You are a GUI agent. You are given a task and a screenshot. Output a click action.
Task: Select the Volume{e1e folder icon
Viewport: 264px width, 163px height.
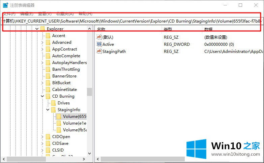pyautogui.click(x=59, y=123)
